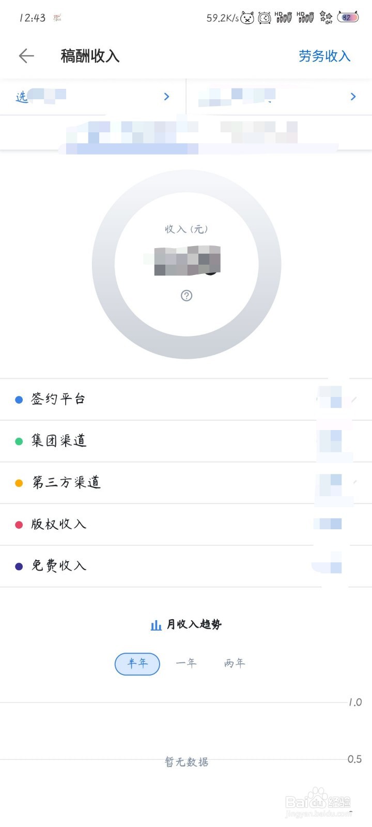Tap the orange dot beside 第三方渠道

click(19, 483)
